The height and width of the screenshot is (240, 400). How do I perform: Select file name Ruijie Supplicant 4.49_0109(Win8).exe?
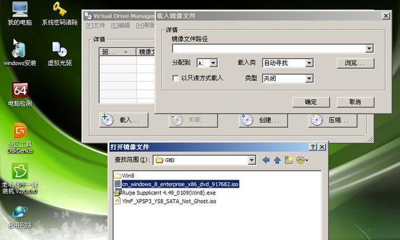pos(169,193)
